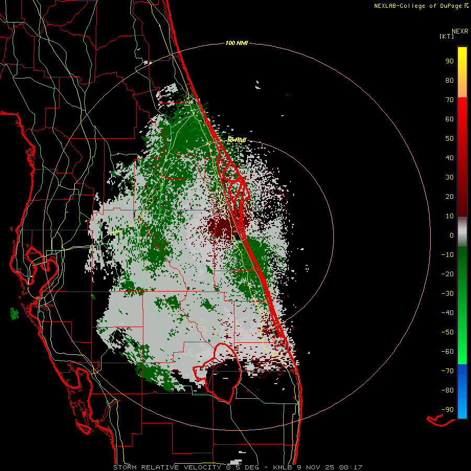Select the -10 value on velocity scale
This screenshot has width=471, height=471.
pyautogui.click(x=447, y=255)
